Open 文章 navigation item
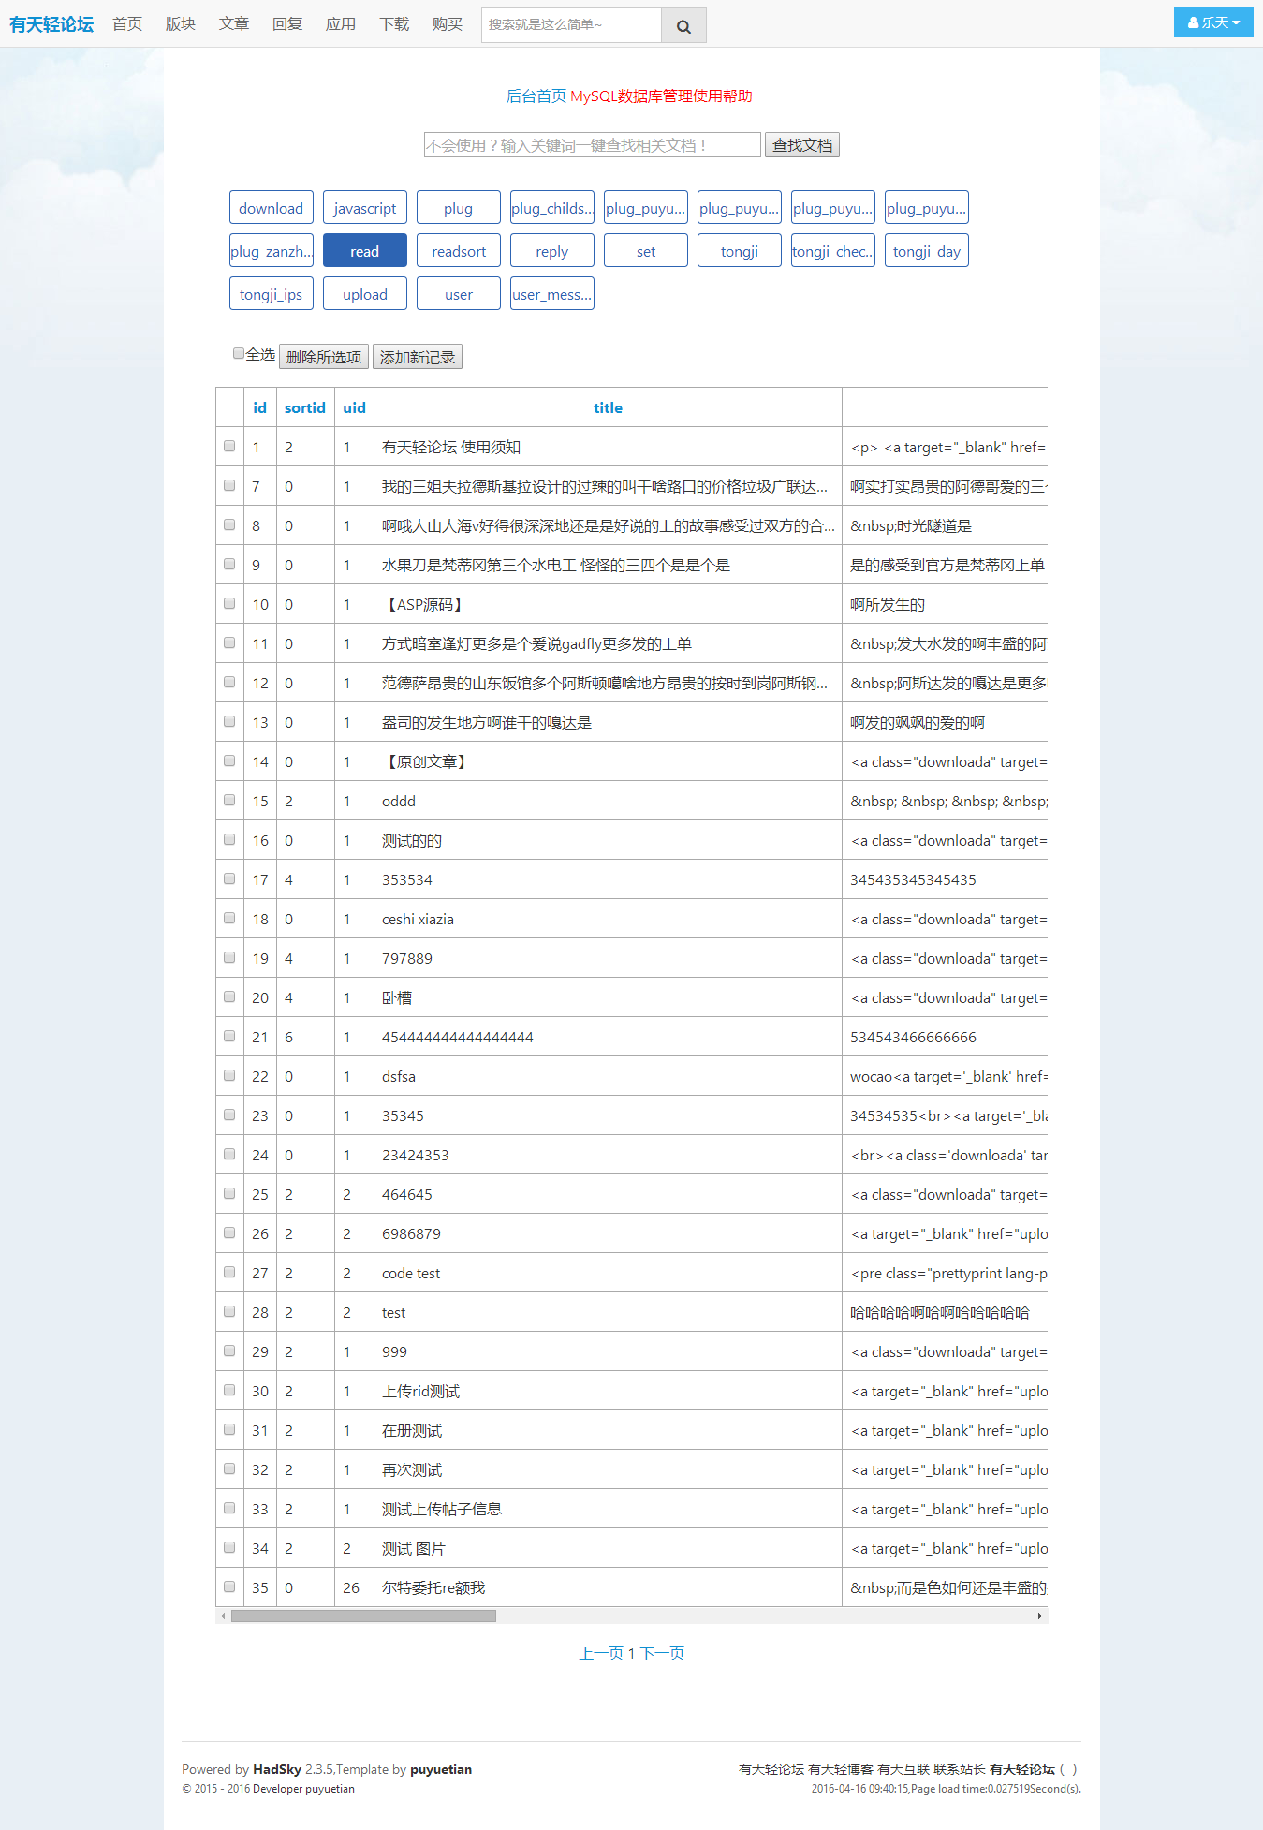 point(234,23)
